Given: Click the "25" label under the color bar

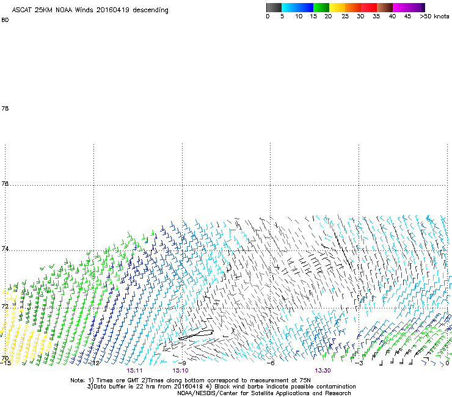Looking at the screenshot, I should tap(345, 16).
